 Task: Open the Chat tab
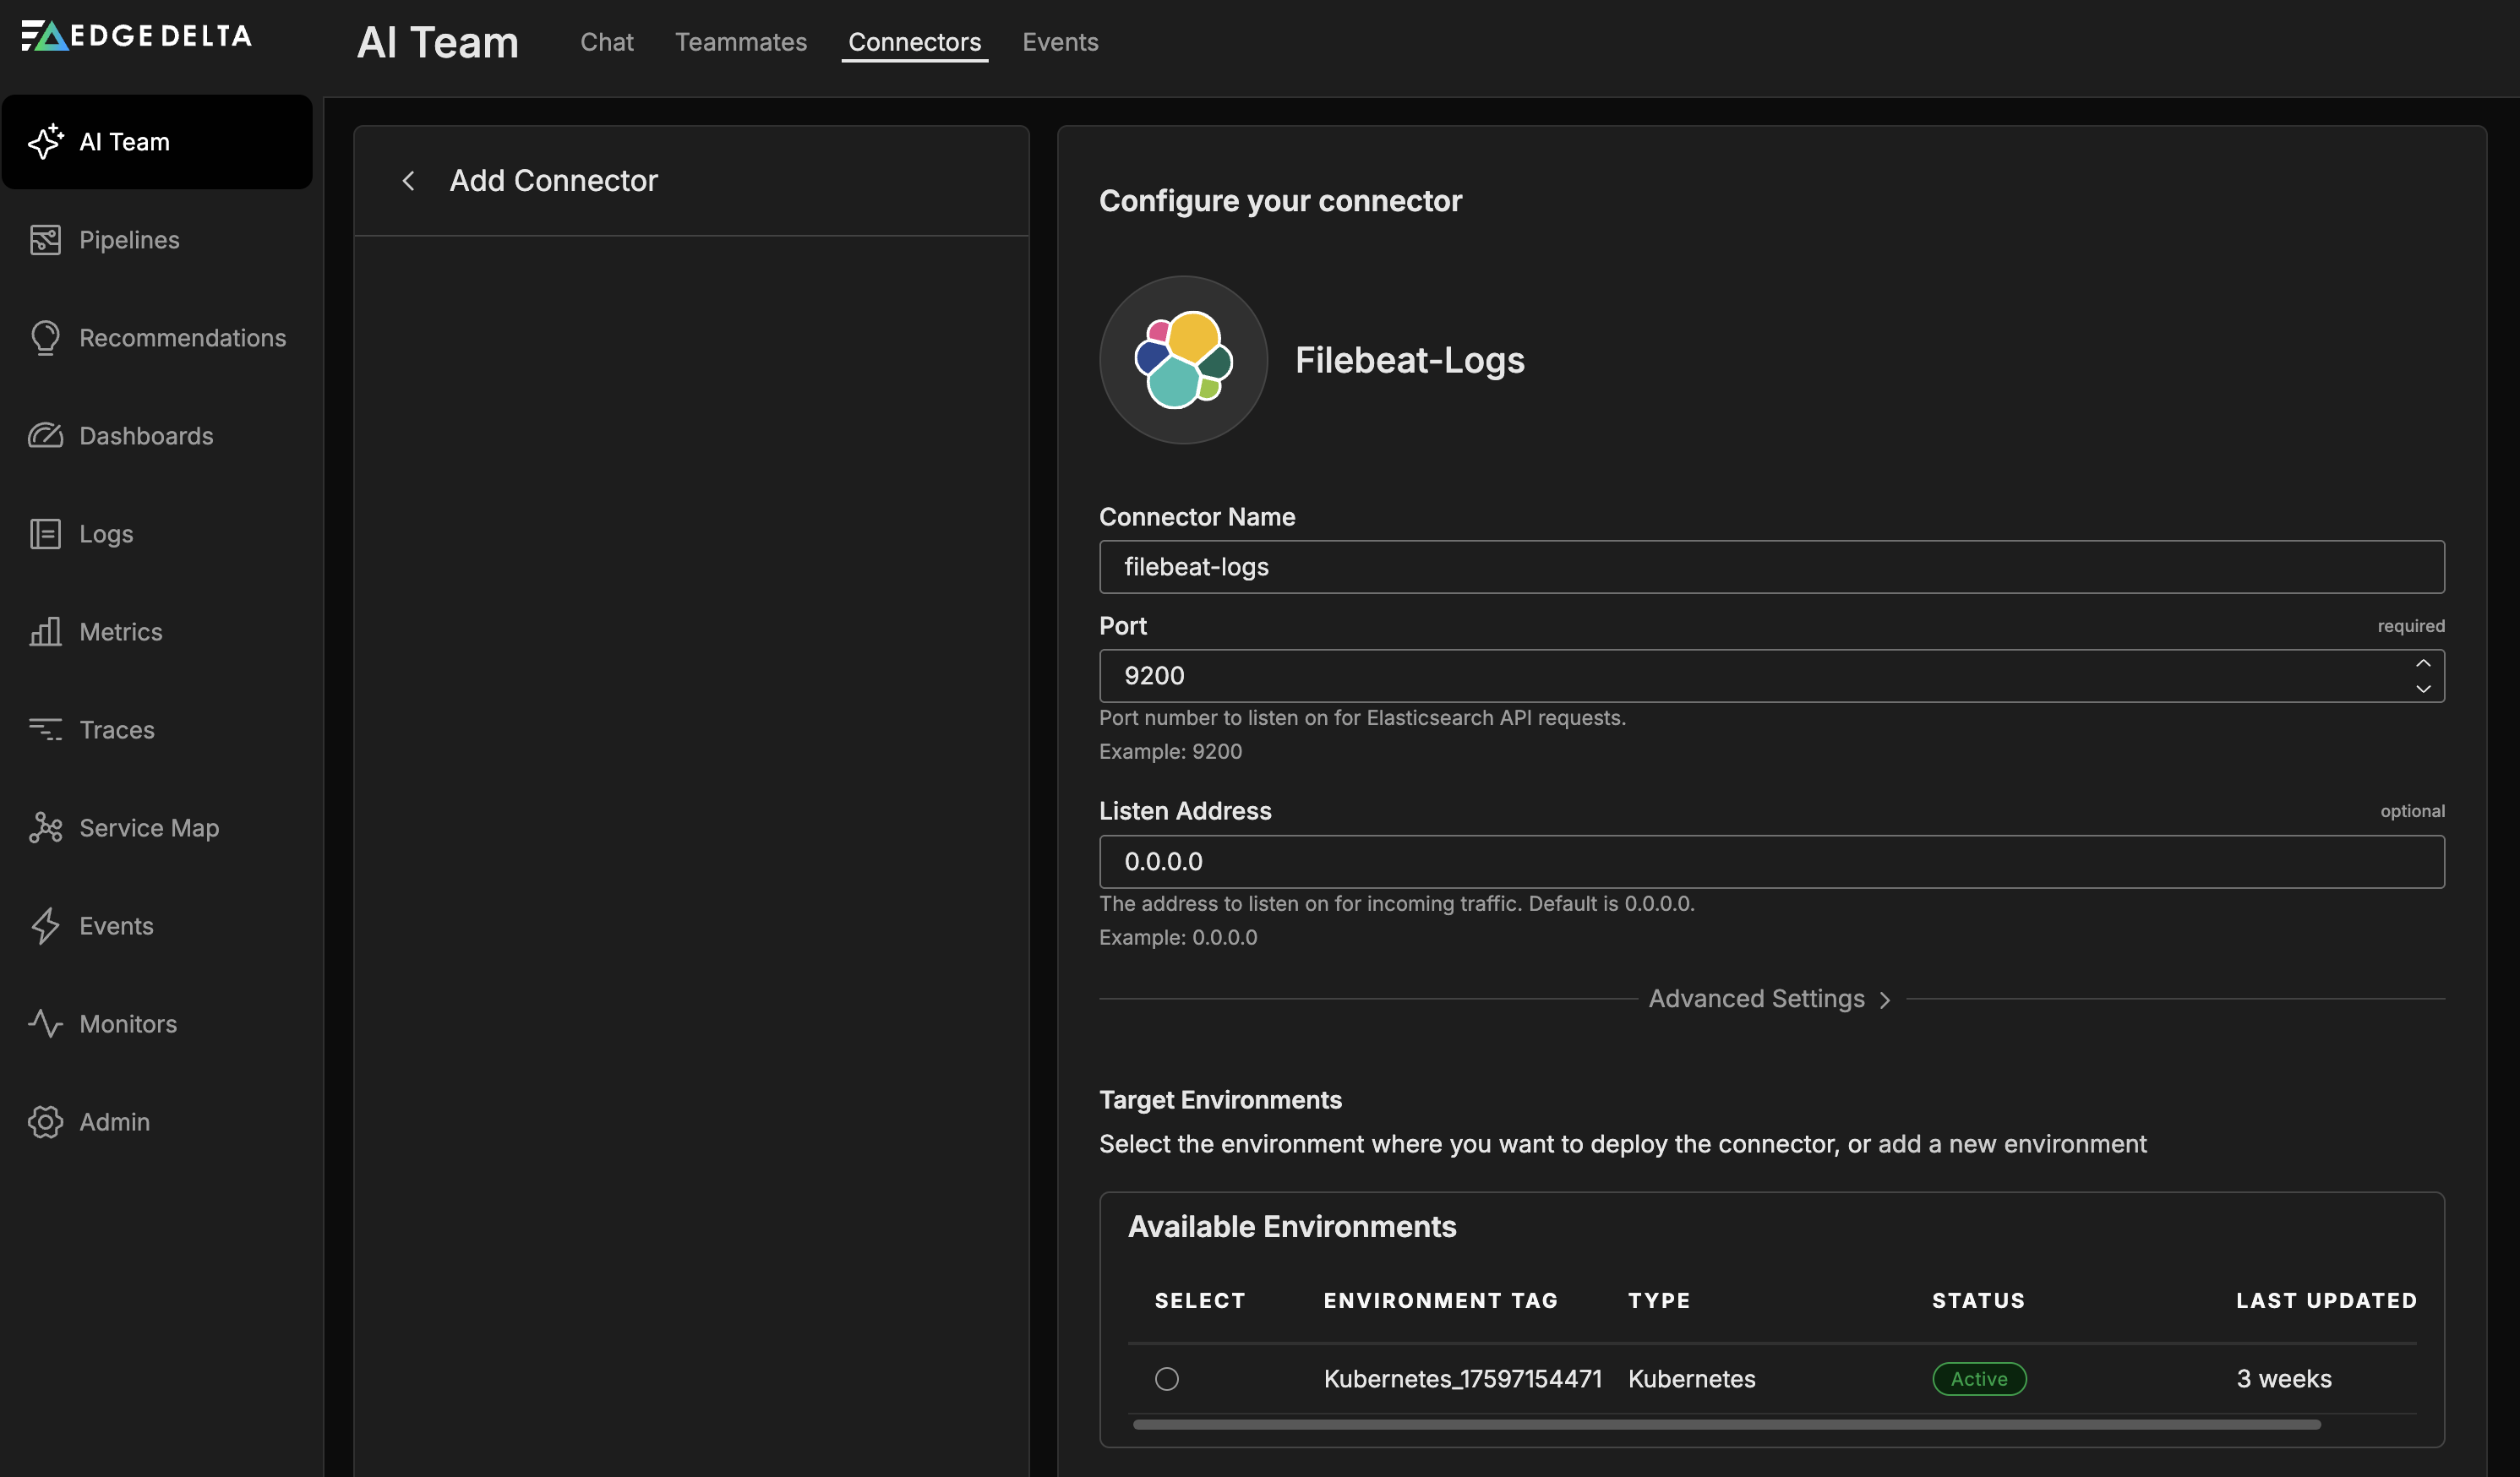(x=606, y=42)
